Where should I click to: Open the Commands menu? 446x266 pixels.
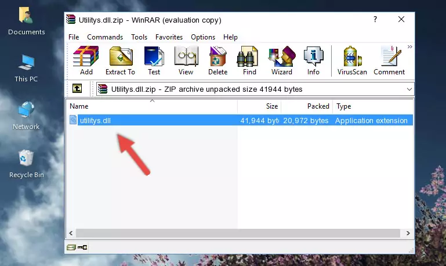point(105,37)
